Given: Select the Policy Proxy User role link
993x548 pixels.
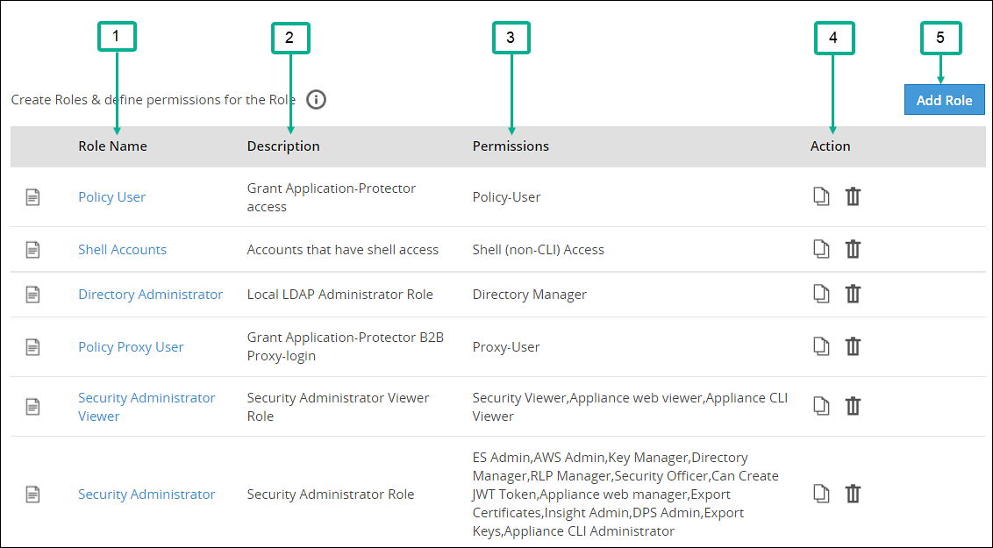Looking at the screenshot, I should pyautogui.click(x=131, y=346).
